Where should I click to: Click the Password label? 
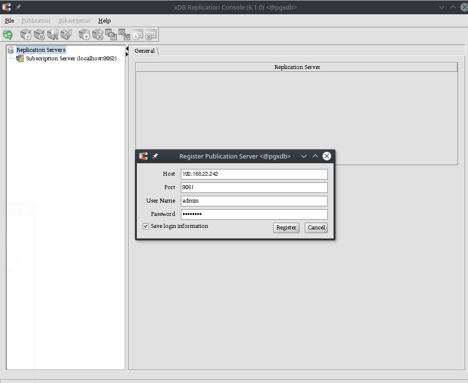pyautogui.click(x=163, y=214)
